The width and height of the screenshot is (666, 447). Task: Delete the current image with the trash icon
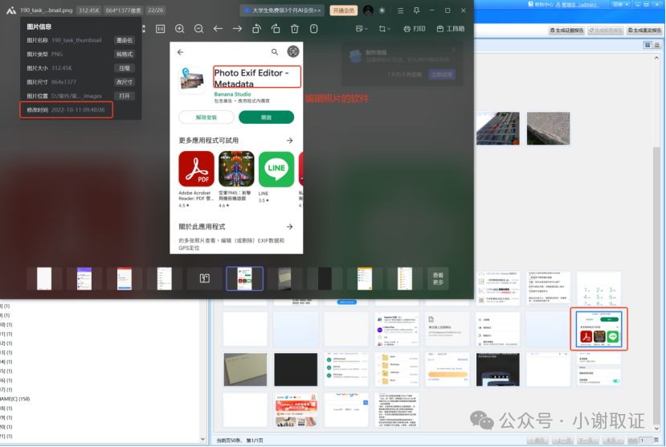tap(294, 29)
